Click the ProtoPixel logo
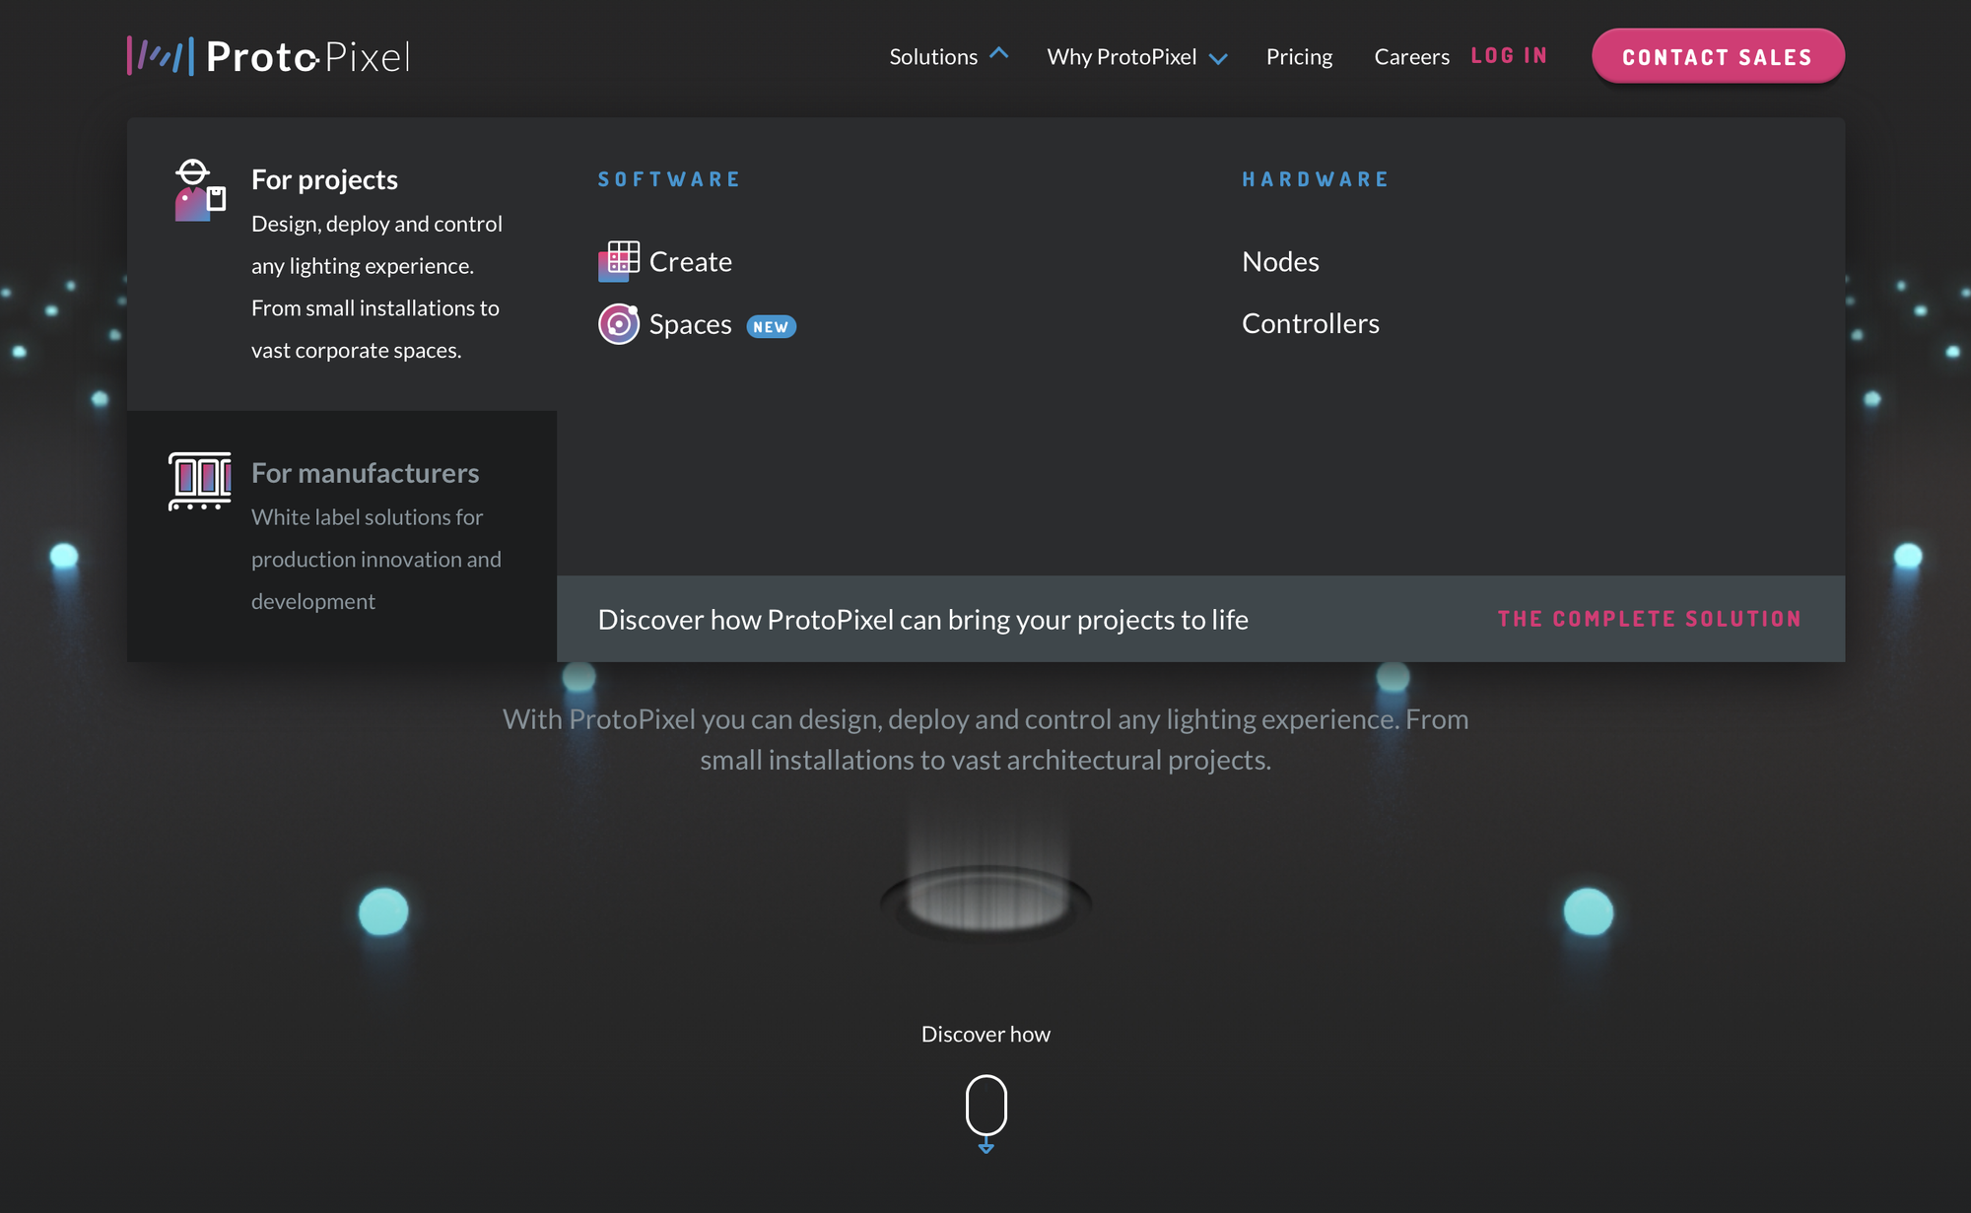The width and height of the screenshot is (1971, 1213). [x=268, y=56]
